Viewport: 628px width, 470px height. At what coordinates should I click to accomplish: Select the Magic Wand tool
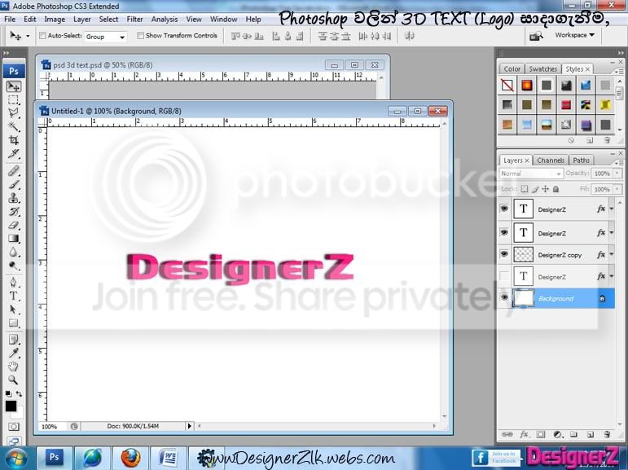point(14,127)
